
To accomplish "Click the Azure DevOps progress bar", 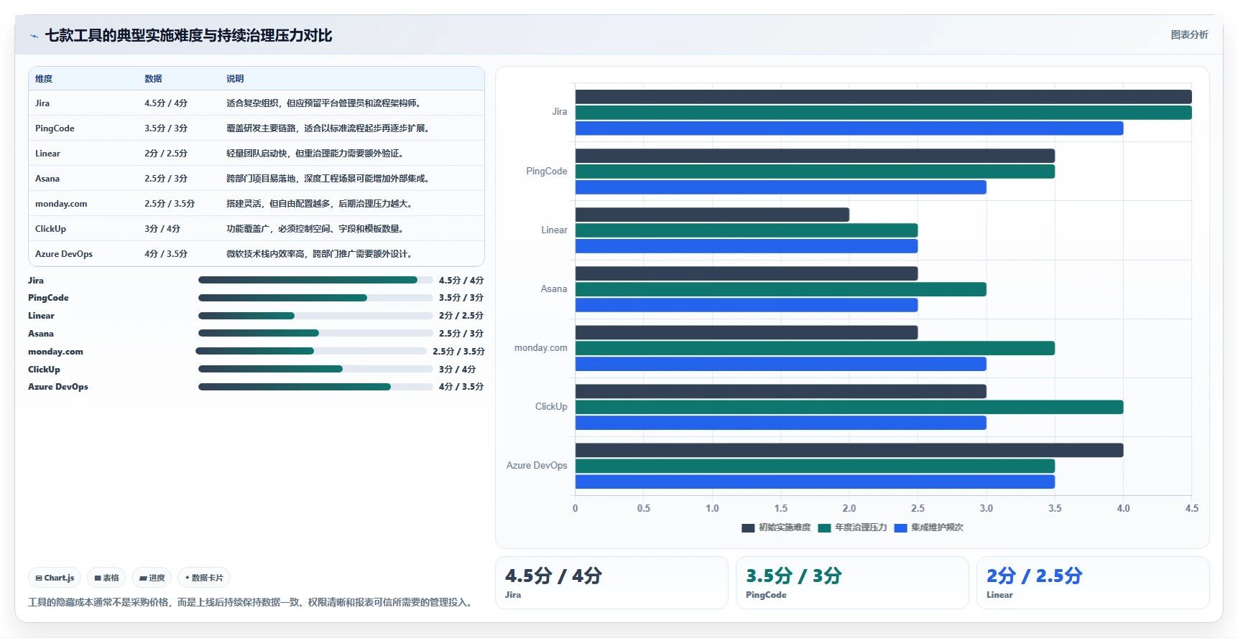I will tap(315, 387).
